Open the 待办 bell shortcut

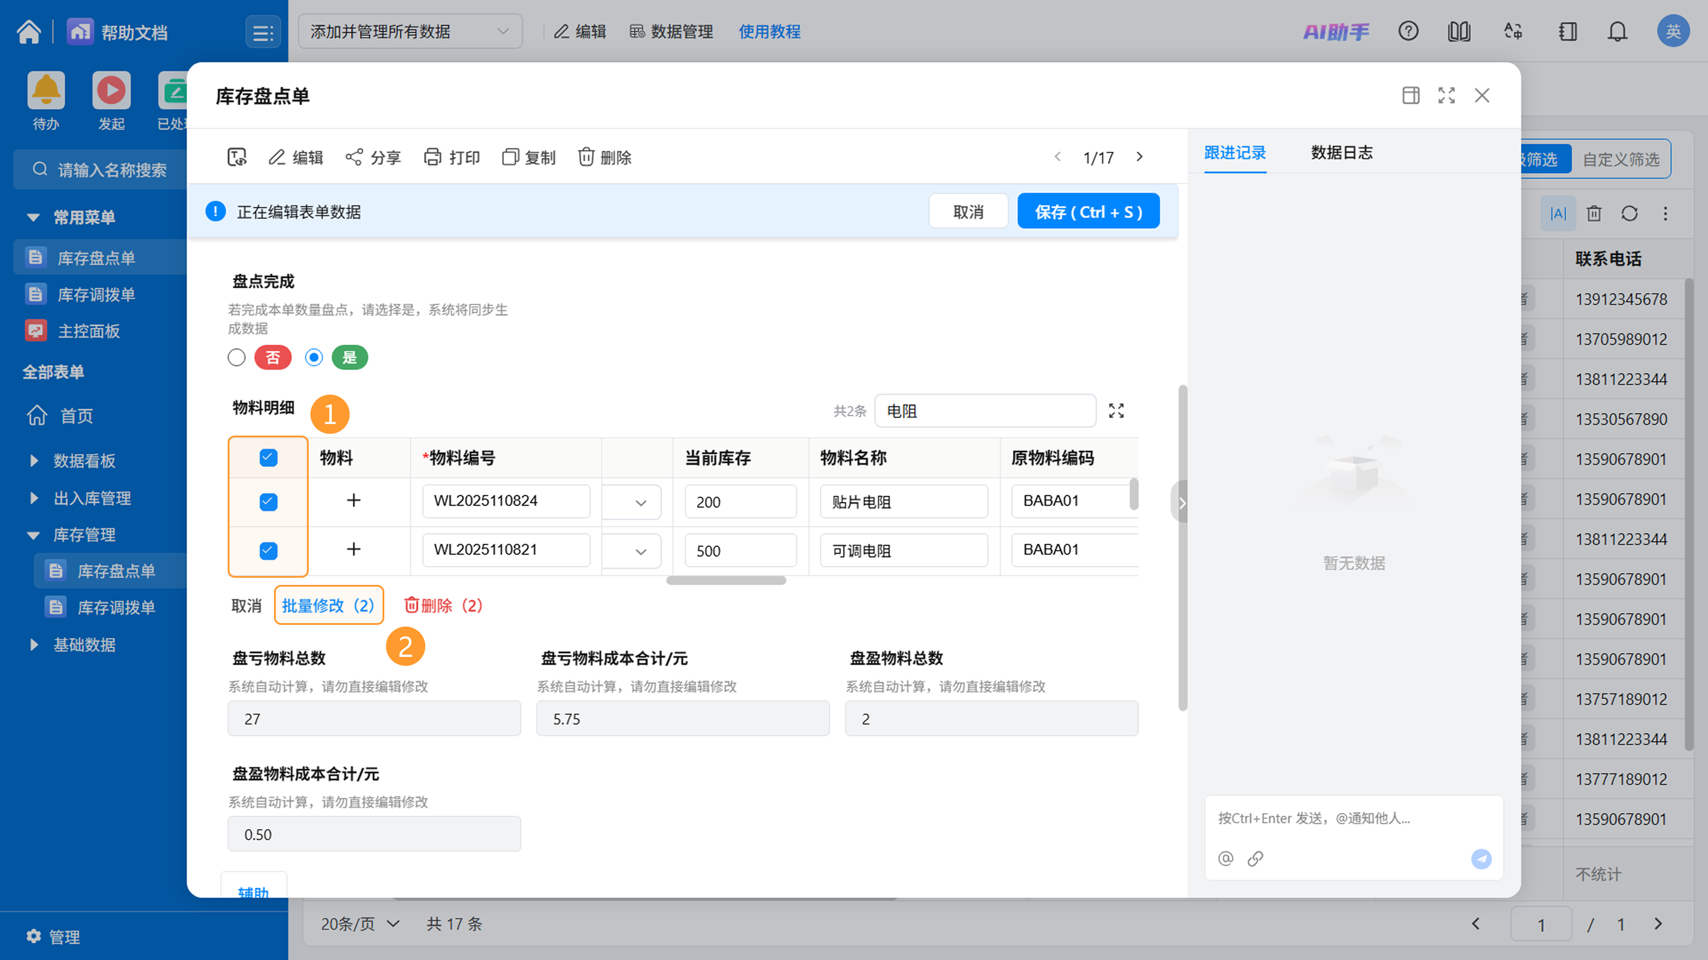[46, 90]
